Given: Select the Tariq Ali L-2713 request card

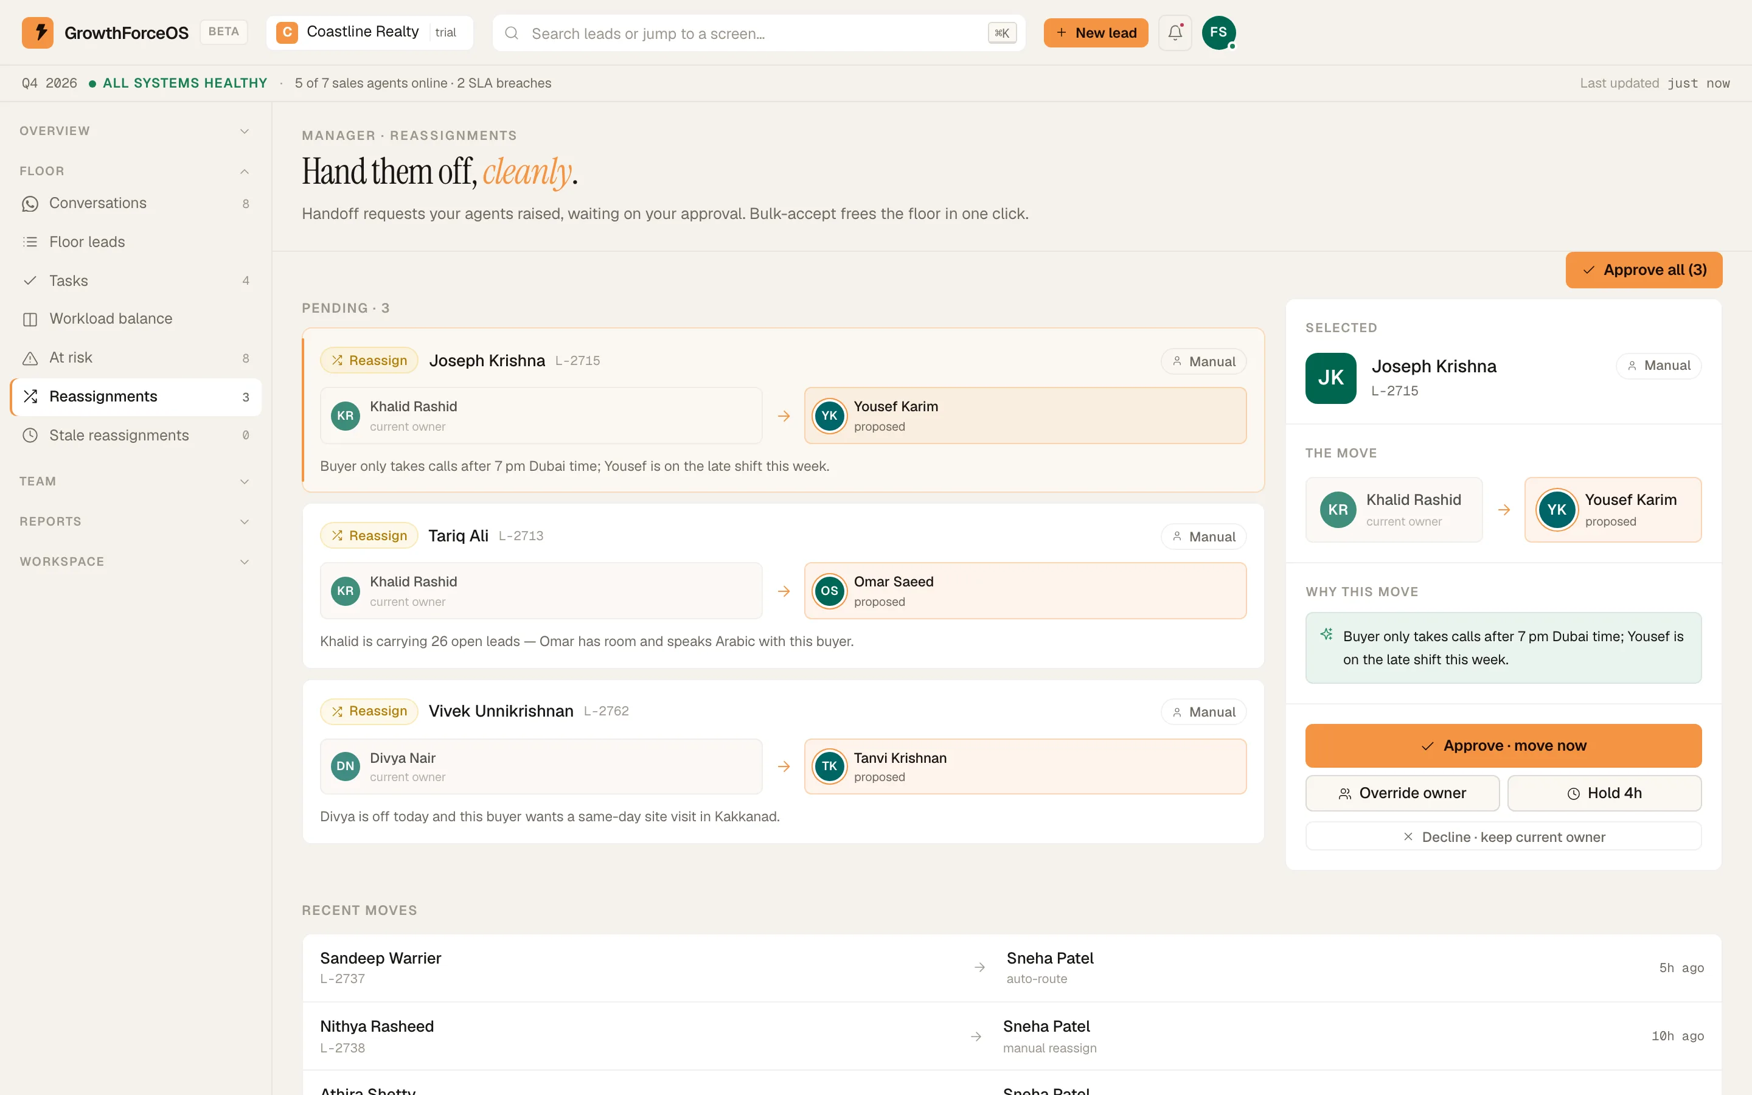Looking at the screenshot, I should click(x=782, y=586).
